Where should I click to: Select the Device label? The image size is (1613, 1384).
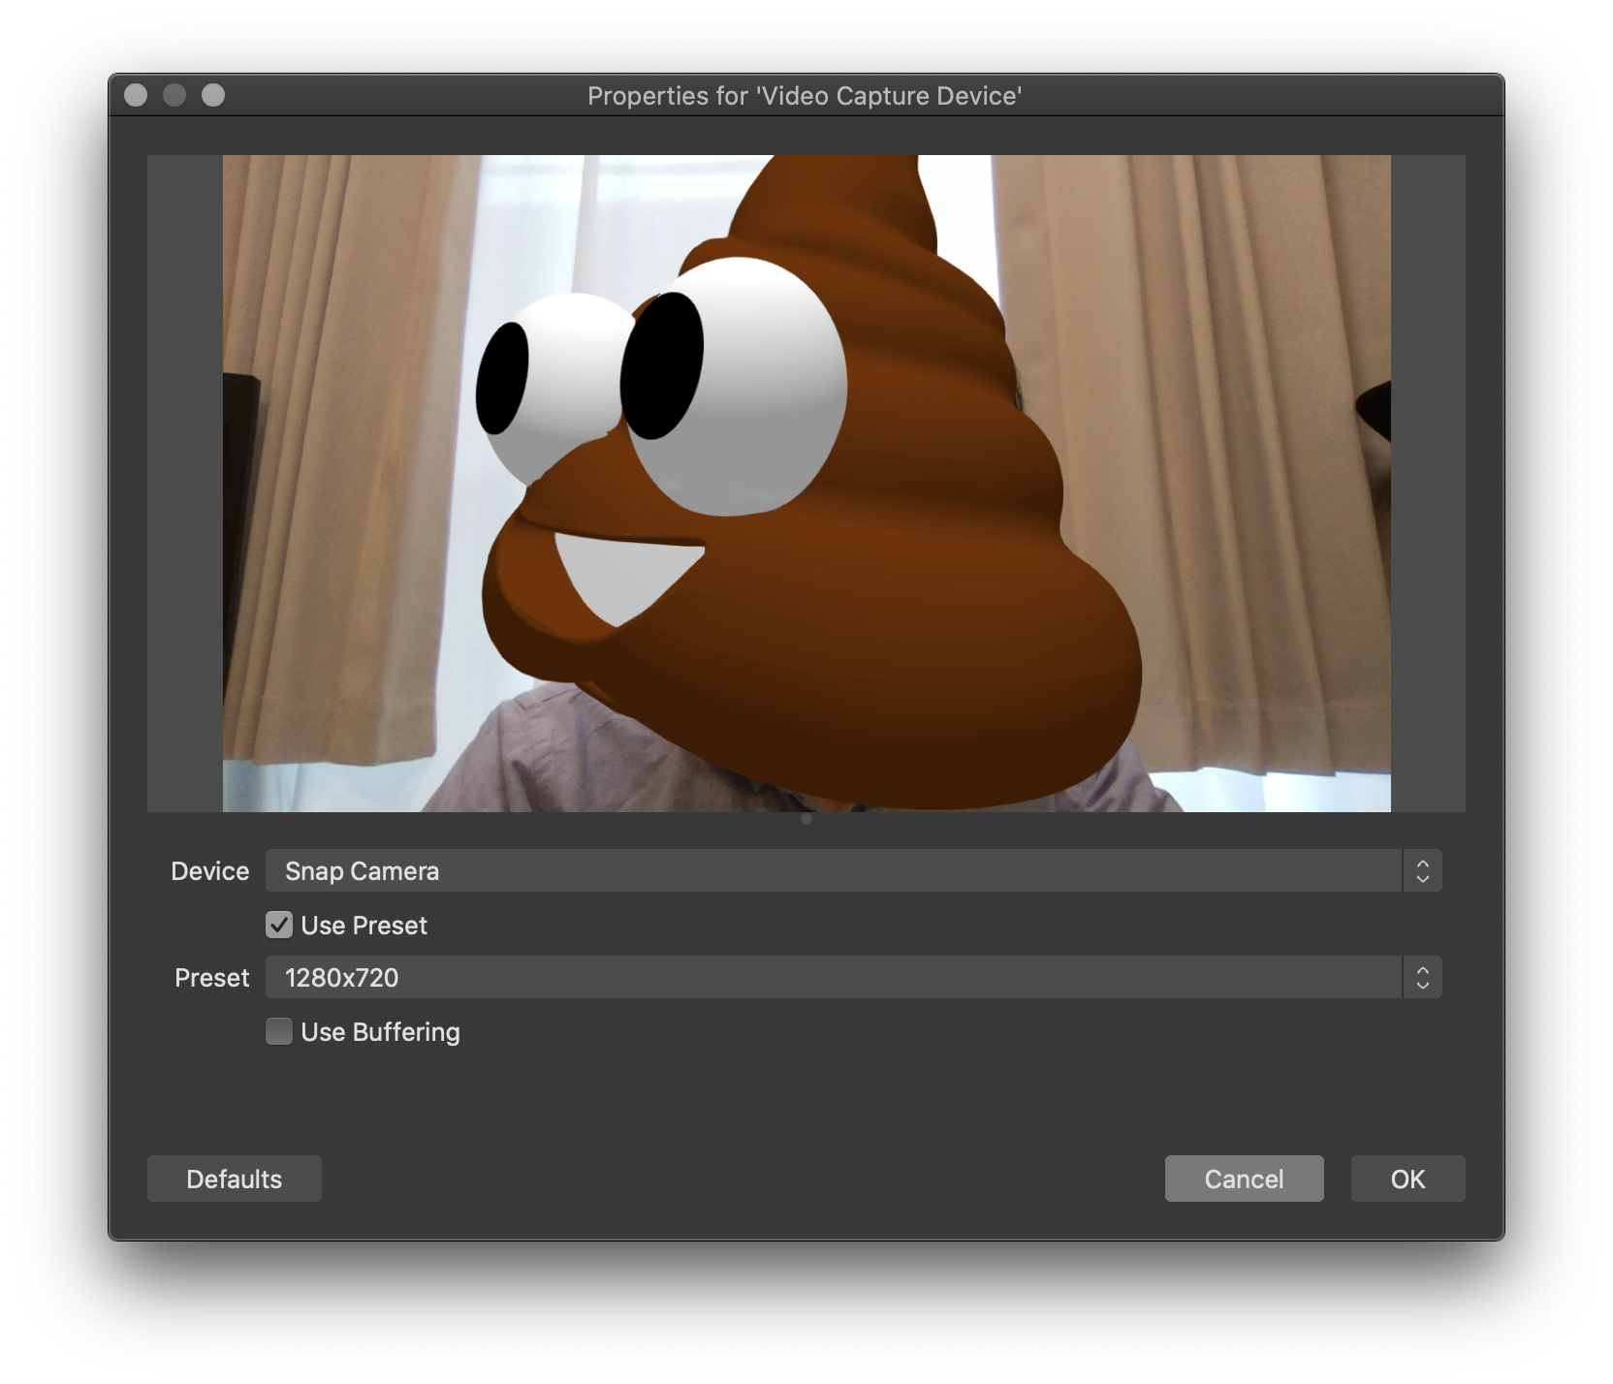pyautogui.click(x=209, y=870)
